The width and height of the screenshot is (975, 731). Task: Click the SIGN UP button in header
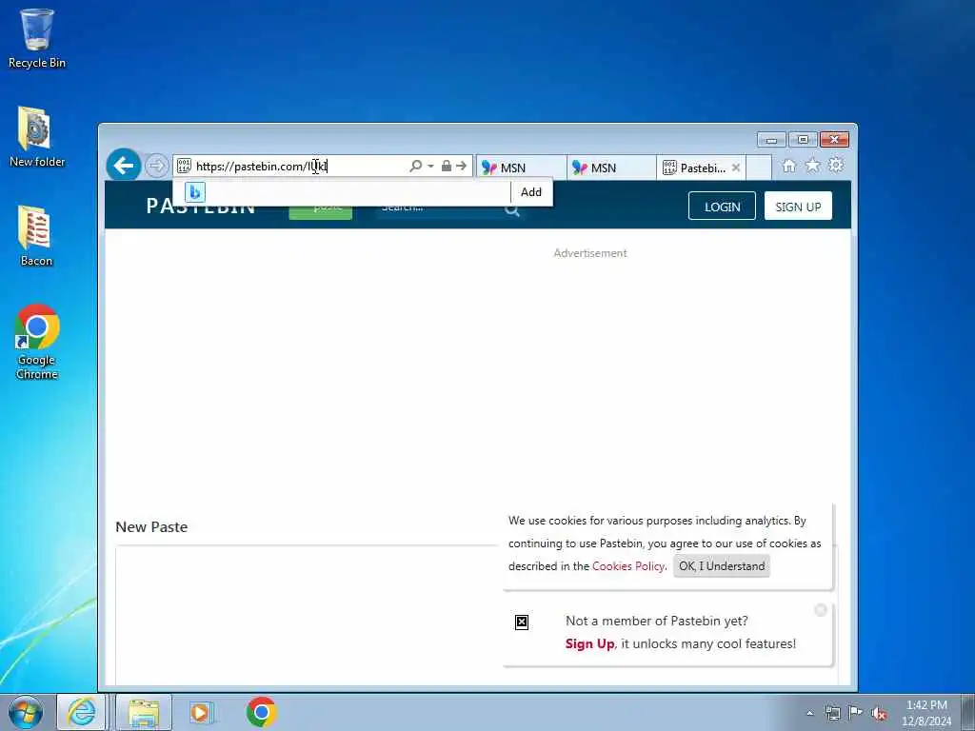pyautogui.click(x=798, y=207)
